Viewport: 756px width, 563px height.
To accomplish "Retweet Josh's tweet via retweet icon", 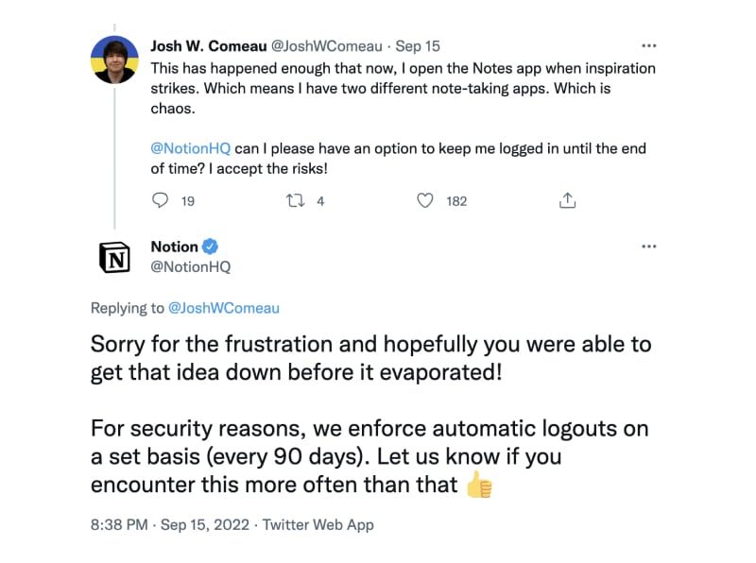I will tap(295, 200).
